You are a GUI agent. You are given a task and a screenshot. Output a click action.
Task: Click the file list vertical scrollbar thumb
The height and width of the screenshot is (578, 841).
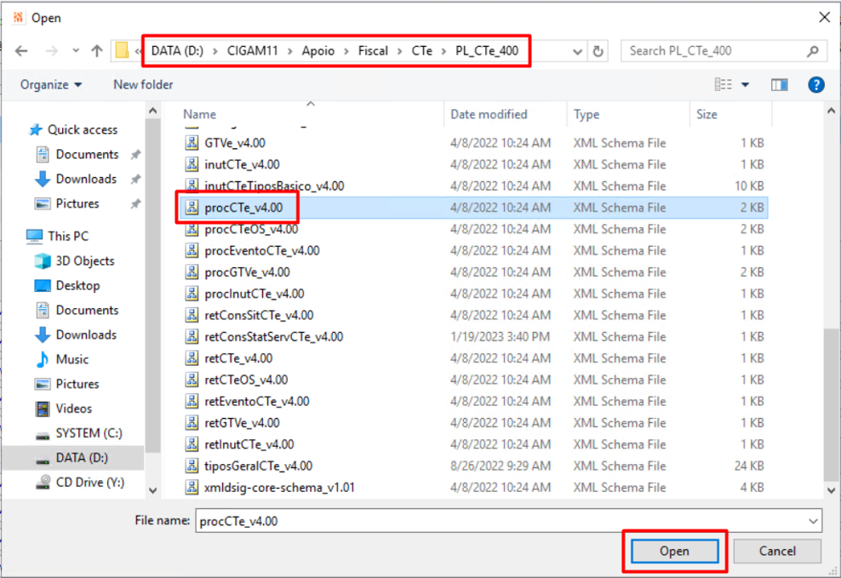tap(831, 405)
